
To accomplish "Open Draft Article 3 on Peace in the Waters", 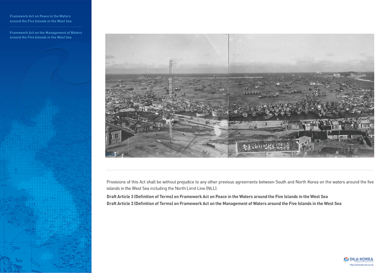I will tap(217, 197).
